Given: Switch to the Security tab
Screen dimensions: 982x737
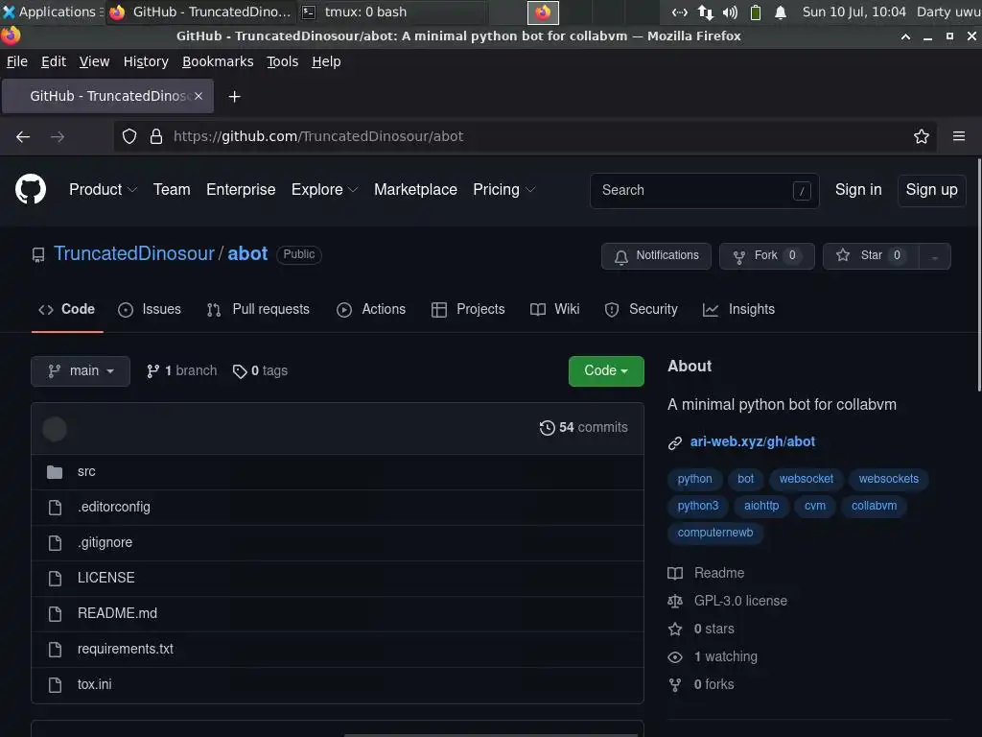Looking at the screenshot, I should click(x=641, y=309).
